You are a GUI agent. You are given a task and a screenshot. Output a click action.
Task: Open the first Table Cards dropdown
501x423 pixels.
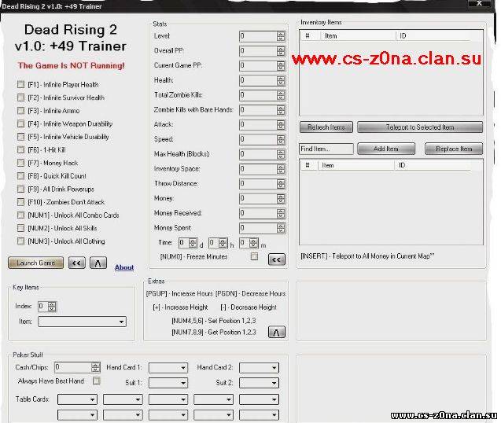(x=77, y=399)
